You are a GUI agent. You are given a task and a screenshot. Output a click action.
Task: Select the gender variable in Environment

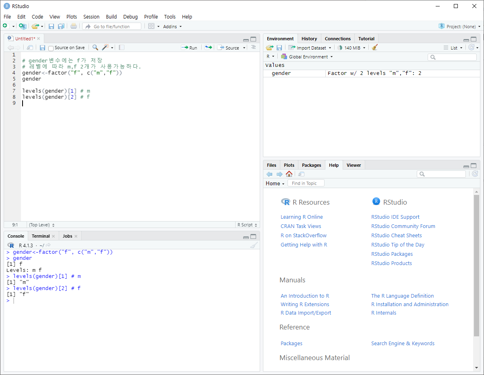(x=371, y=73)
